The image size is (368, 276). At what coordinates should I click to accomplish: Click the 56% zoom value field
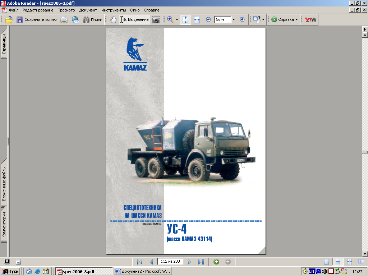(223, 19)
